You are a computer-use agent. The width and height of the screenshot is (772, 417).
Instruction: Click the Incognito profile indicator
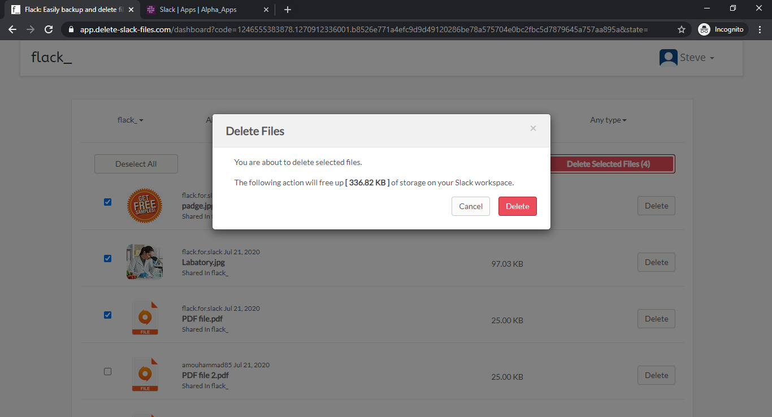click(x=723, y=29)
